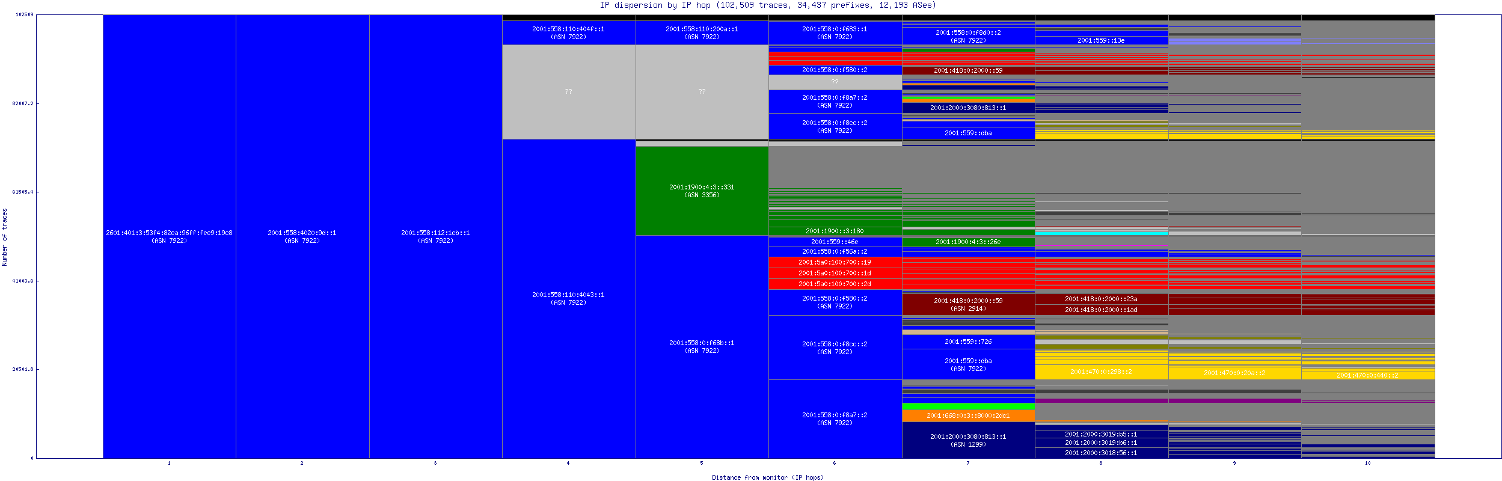1502x481 pixels.
Task: Click the 2001:559::726 segment
Action: 968,342
